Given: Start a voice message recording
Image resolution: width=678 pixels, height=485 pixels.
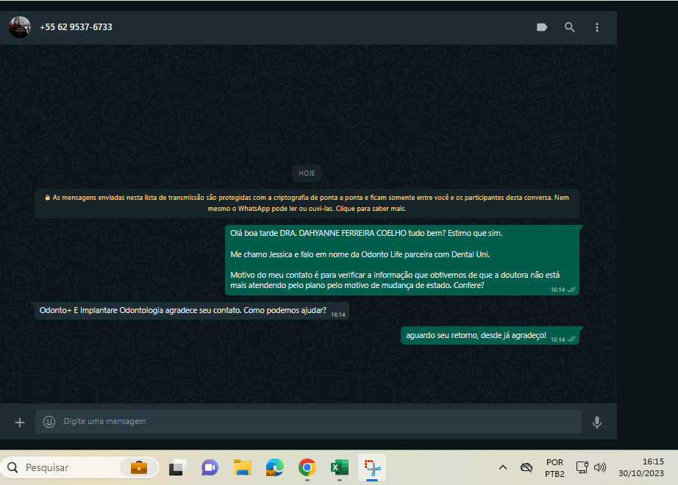Looking at the screenshot, I should pos(597,423).
